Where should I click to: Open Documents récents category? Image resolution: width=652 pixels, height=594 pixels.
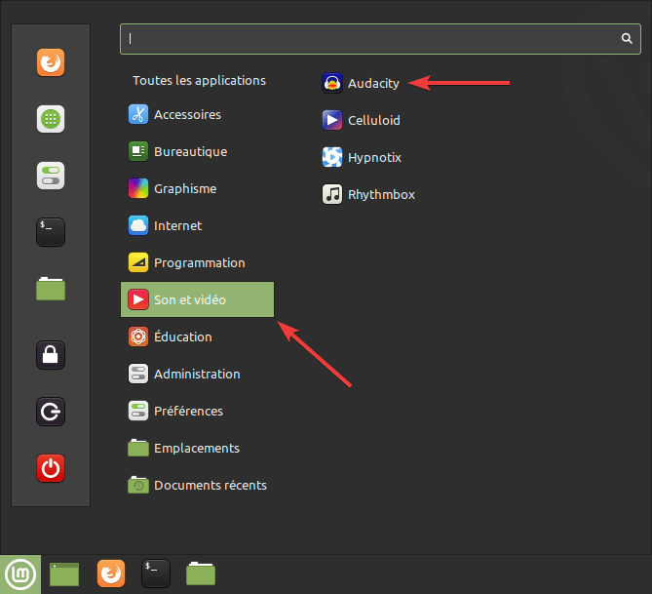tap(197, 485)
